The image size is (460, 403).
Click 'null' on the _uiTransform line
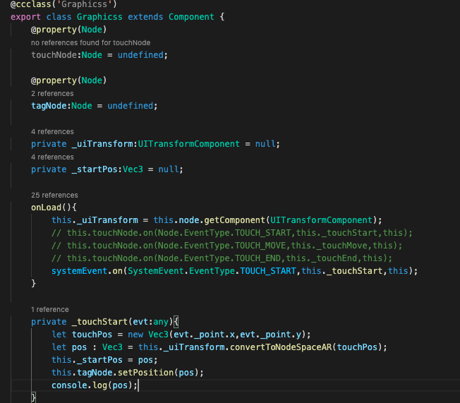coord(265,144)
